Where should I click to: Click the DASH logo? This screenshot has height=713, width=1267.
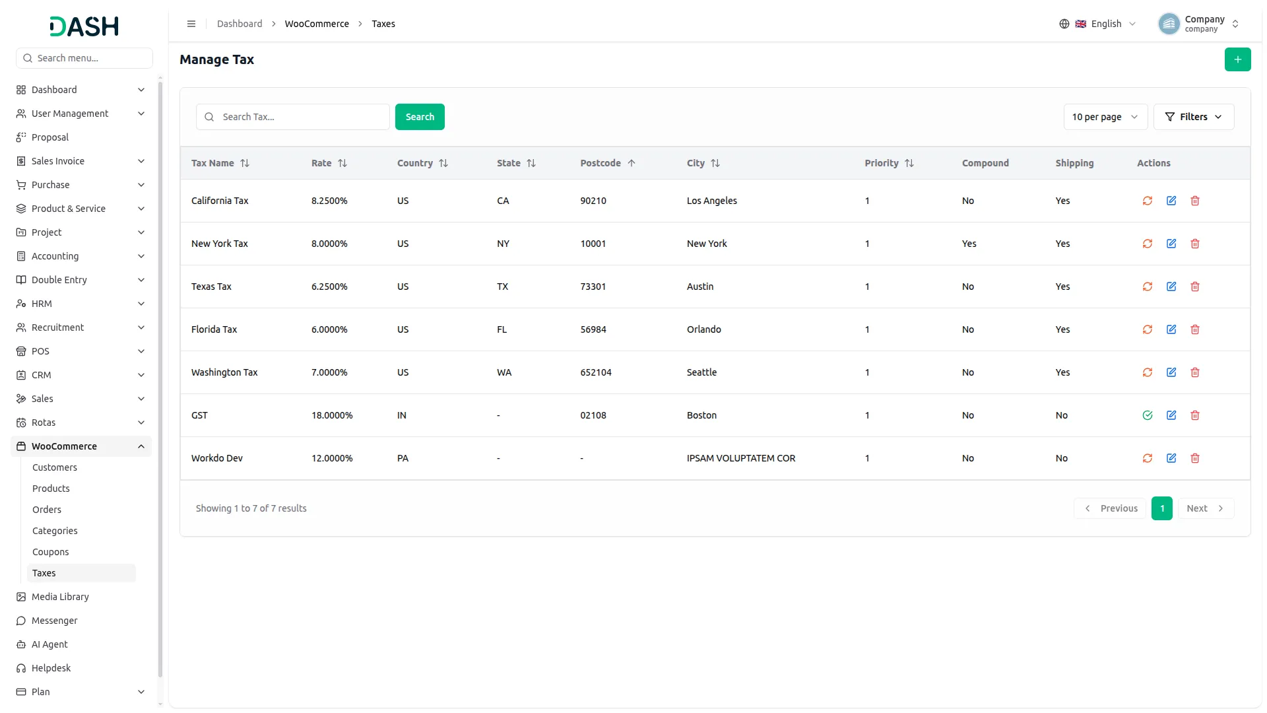(84, 26)
